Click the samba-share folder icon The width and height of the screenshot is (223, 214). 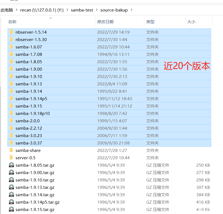(x=11, y=151)
